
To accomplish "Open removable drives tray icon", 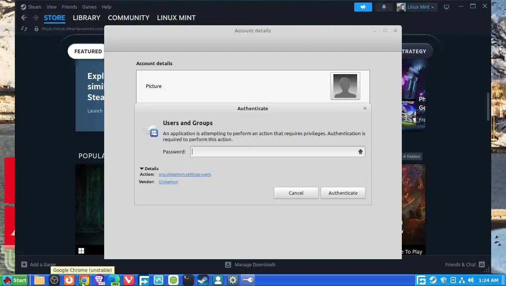I will pos(453,280).
